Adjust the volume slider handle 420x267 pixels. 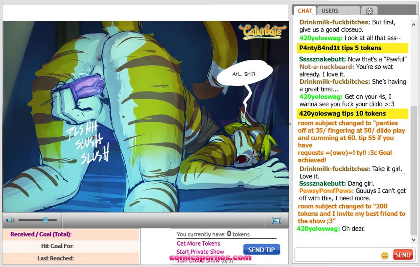pyautogui.click(x=46, y=220)
